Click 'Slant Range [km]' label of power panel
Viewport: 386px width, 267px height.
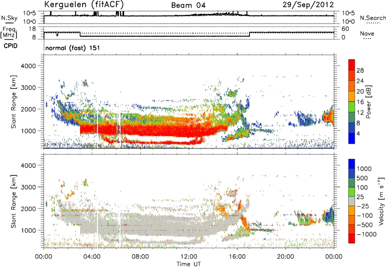click(14, 102)
